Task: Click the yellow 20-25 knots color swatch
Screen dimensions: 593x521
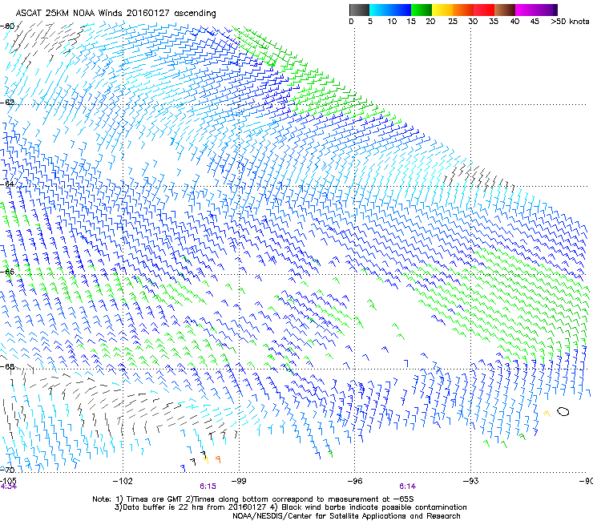Action: click(x=442, y=10)
